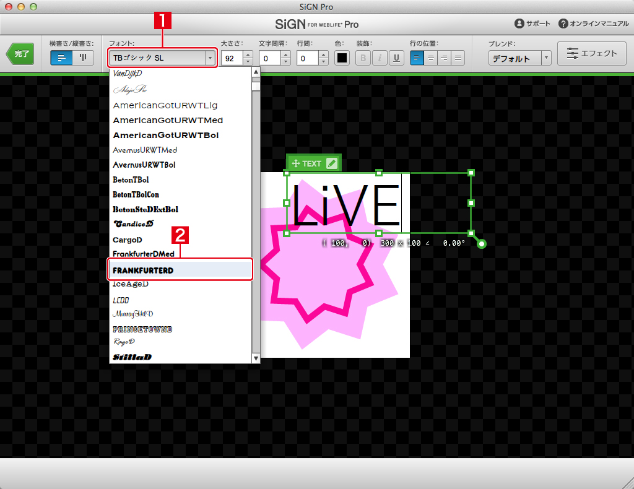The width and height of the screenshot is (634, 489).
Task: Toggle underline text decoration
Action: (x=397, y=58)
